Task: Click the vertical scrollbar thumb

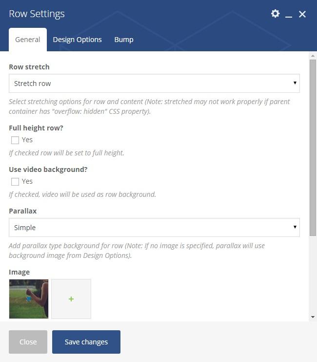Action: click(313, 142)
